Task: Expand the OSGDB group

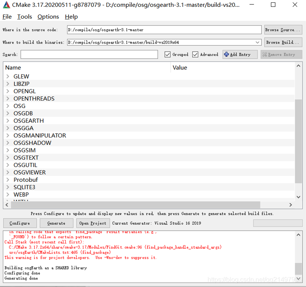Action: point(8,113)
